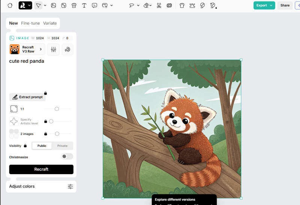Open the comment bubble tool

tap(94, 5)
